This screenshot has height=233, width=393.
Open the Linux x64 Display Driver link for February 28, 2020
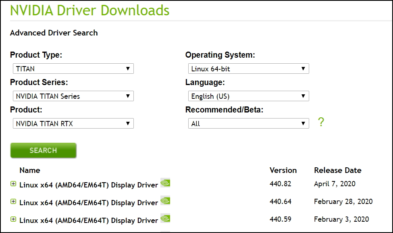[89, 203]
